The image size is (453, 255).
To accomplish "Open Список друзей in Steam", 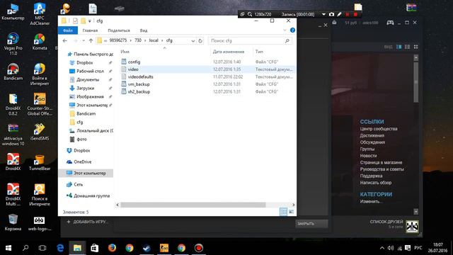I will click(386, 222).
